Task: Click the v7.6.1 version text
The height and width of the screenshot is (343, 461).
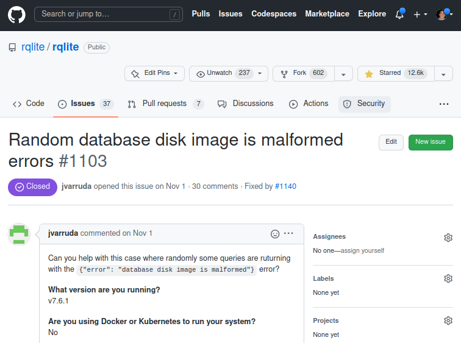Action: point(58,301)
